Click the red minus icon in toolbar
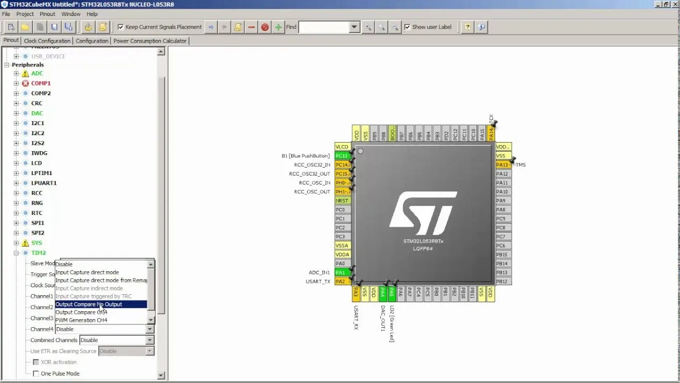Screen dimensions: 680x383 click(x=251, y=27)
